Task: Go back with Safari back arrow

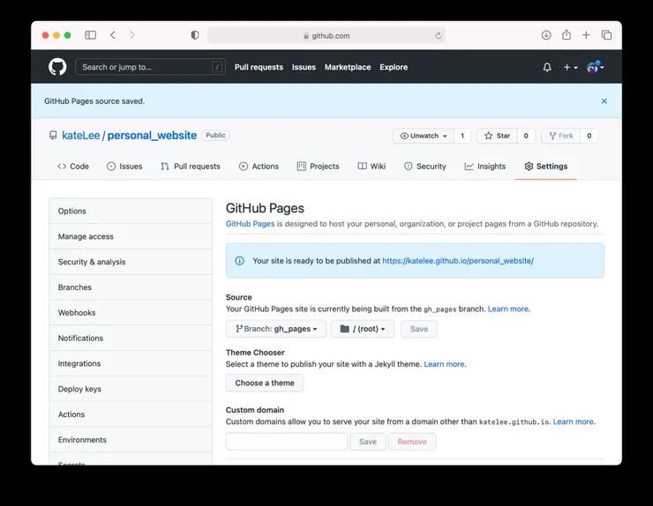Action: 113,35
